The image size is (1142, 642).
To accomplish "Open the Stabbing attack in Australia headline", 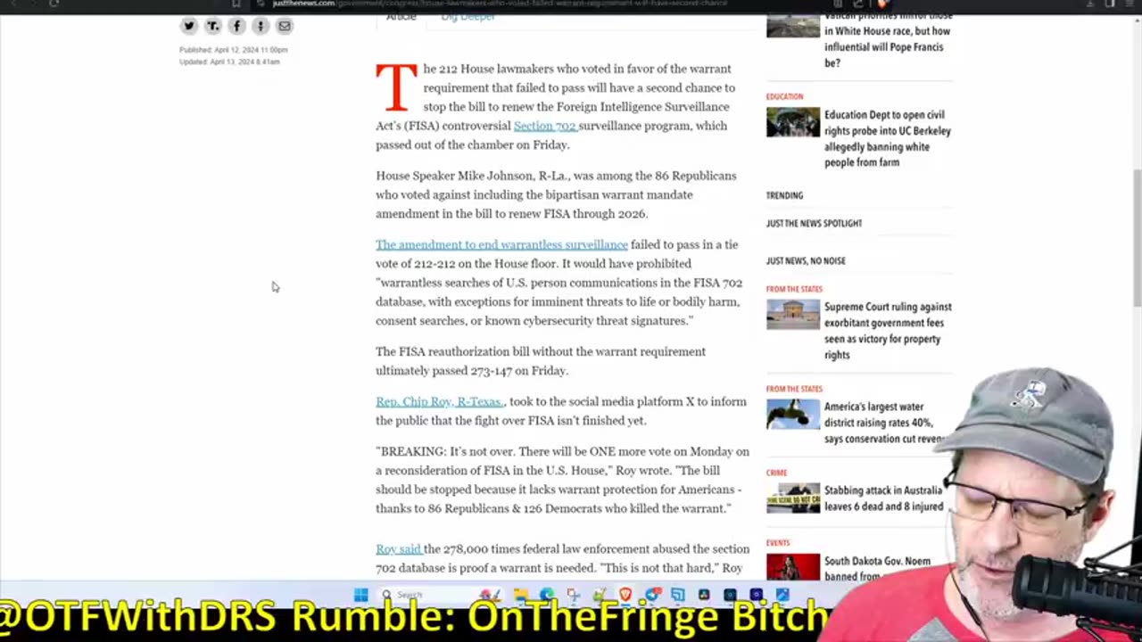I will (x=883, y=498).
